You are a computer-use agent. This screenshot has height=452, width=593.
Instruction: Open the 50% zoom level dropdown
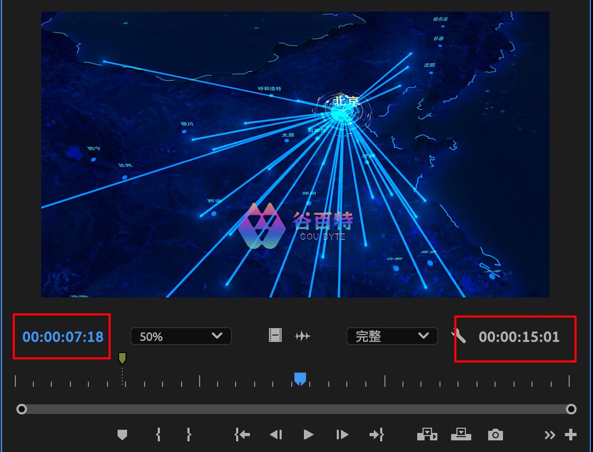pyautogui.click(x=181, y=336)
